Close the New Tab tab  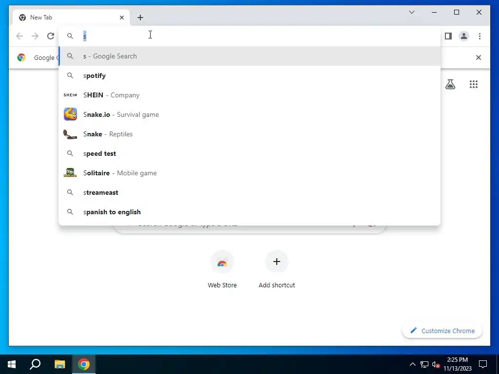(x=121, y=18)
